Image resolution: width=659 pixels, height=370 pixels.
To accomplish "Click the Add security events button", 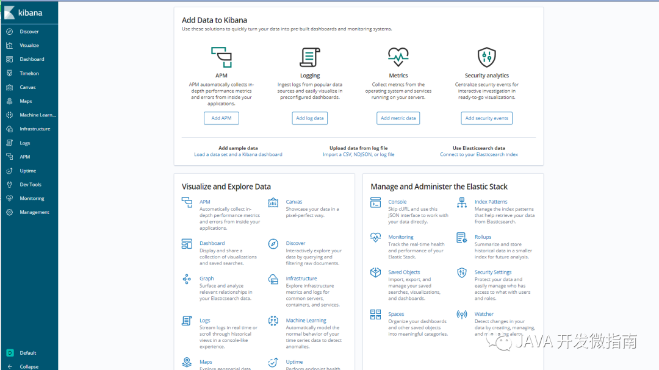I will coord(487,118).
